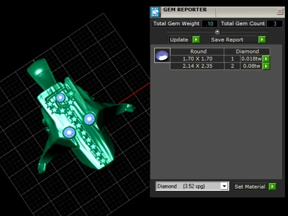Click the Gem Reporter panel logo icon
This screenshot has height=216, width=288.
(x=155, y=12)
